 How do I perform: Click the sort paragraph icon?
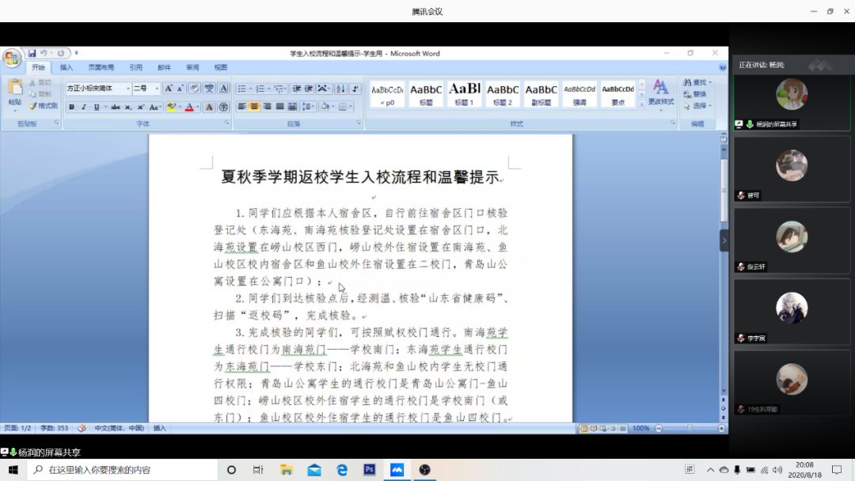pyautogui.click(x=341, y=89)
